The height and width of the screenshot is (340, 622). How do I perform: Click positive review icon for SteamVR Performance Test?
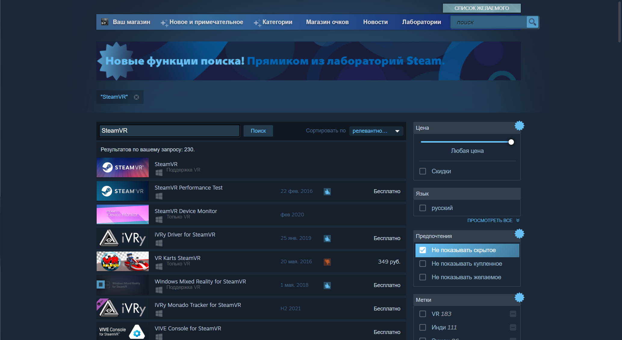pos(327,191)
